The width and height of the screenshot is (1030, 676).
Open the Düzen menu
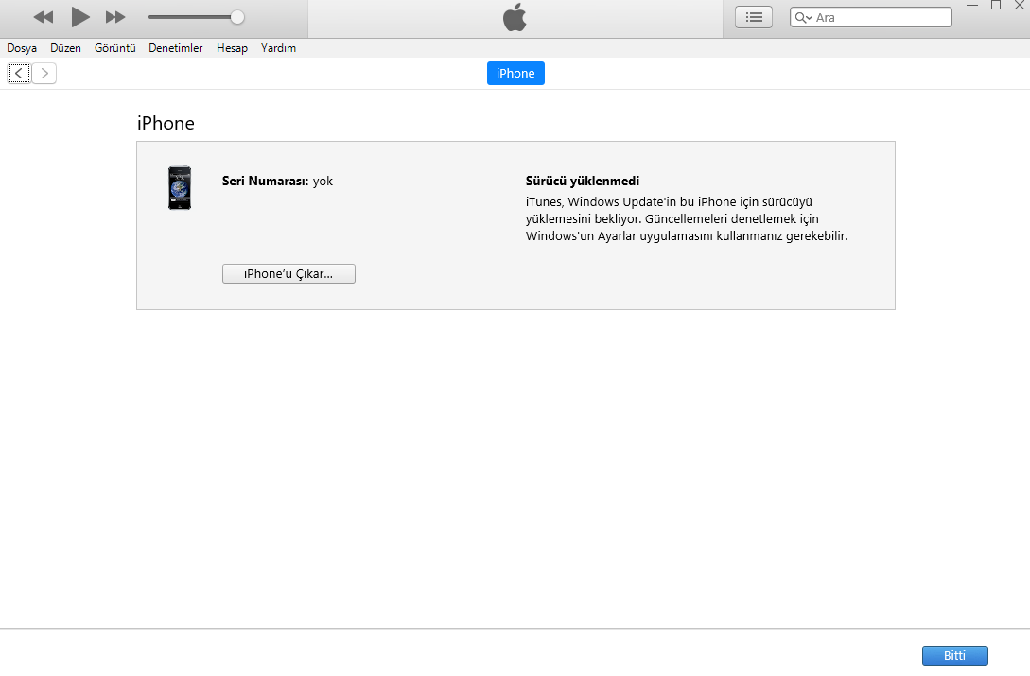click(65, 48)
